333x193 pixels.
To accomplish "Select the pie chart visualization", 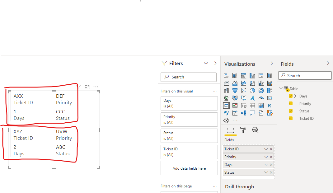I will pyautogui.click(x=252, y=91).
